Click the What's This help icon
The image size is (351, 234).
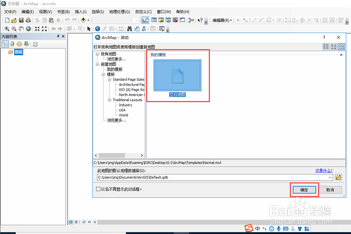coord(200,20)
